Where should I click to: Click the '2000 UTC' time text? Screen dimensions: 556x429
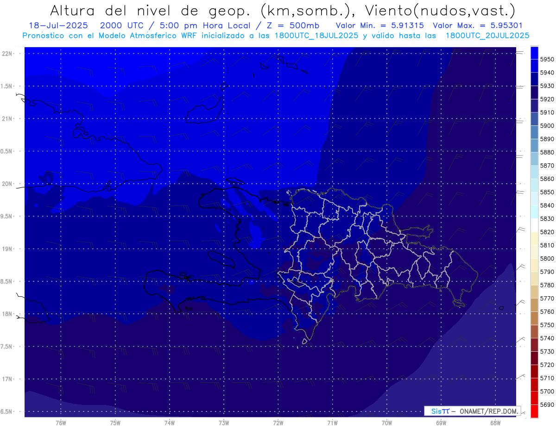[122, 25]
